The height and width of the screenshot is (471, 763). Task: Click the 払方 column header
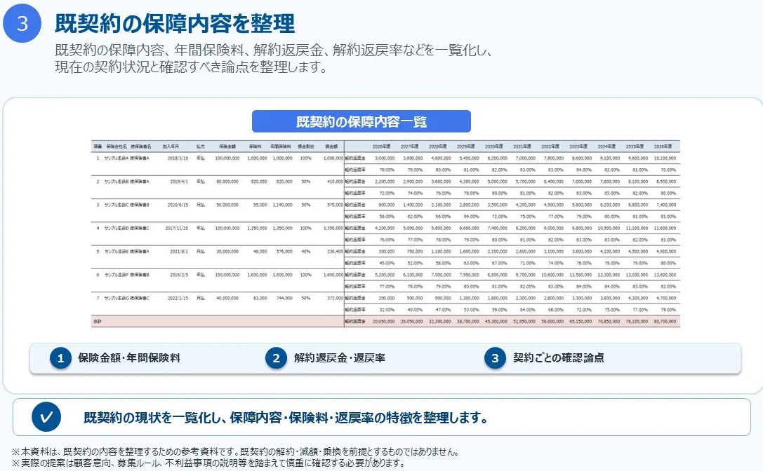(201, 146)
